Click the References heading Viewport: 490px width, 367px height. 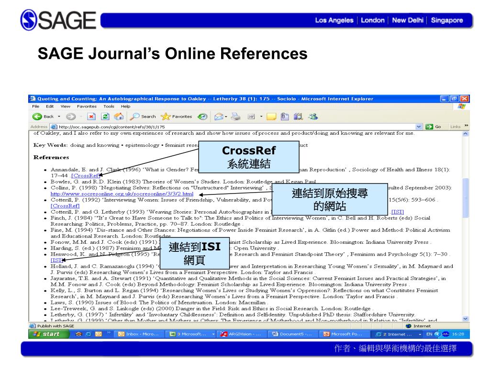click(x=51, y=157)
